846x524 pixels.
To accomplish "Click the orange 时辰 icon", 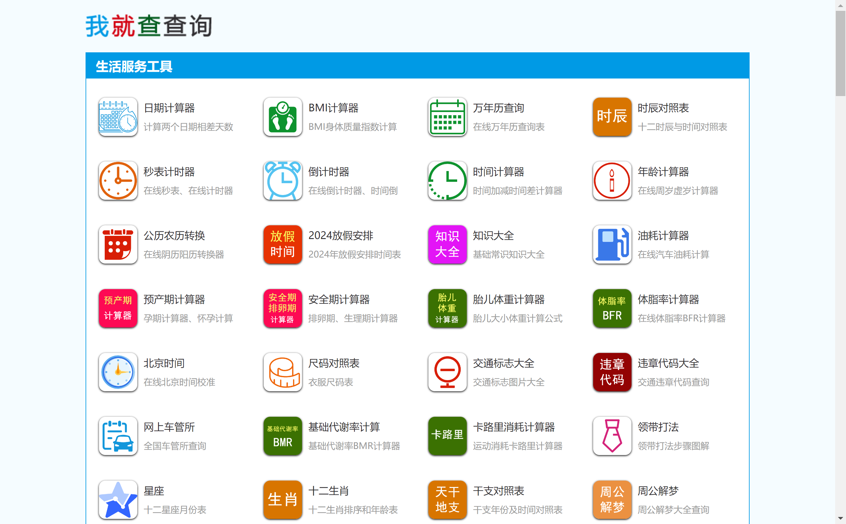I will click(612, 117).
